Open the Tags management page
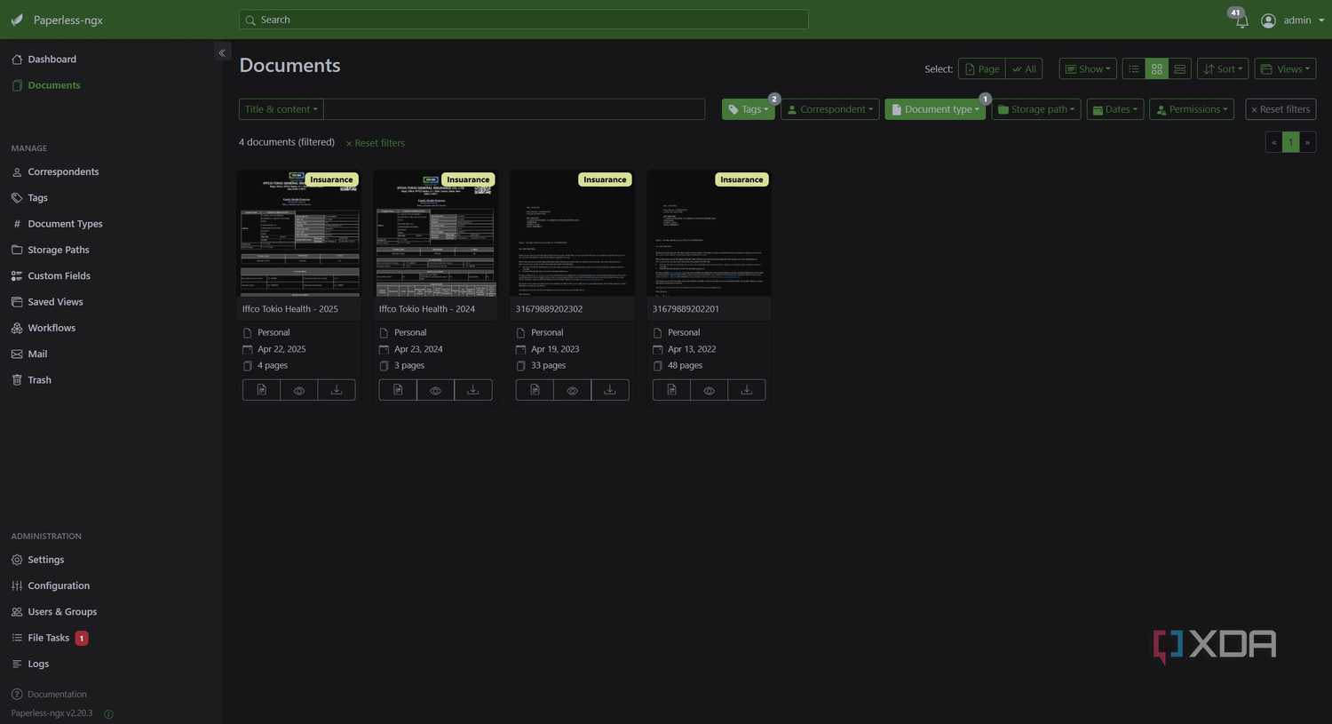Image resolution: width=1332 pixels, height=724 pixels. 37,198
